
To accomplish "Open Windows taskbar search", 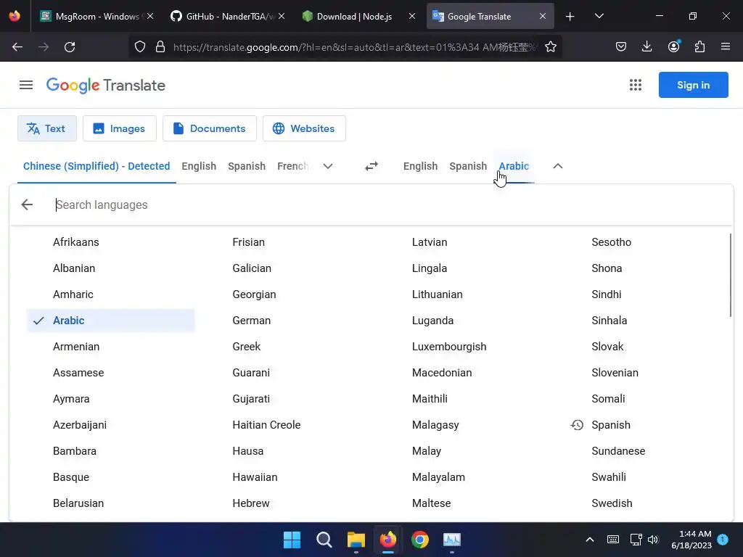I will point(324,540).
